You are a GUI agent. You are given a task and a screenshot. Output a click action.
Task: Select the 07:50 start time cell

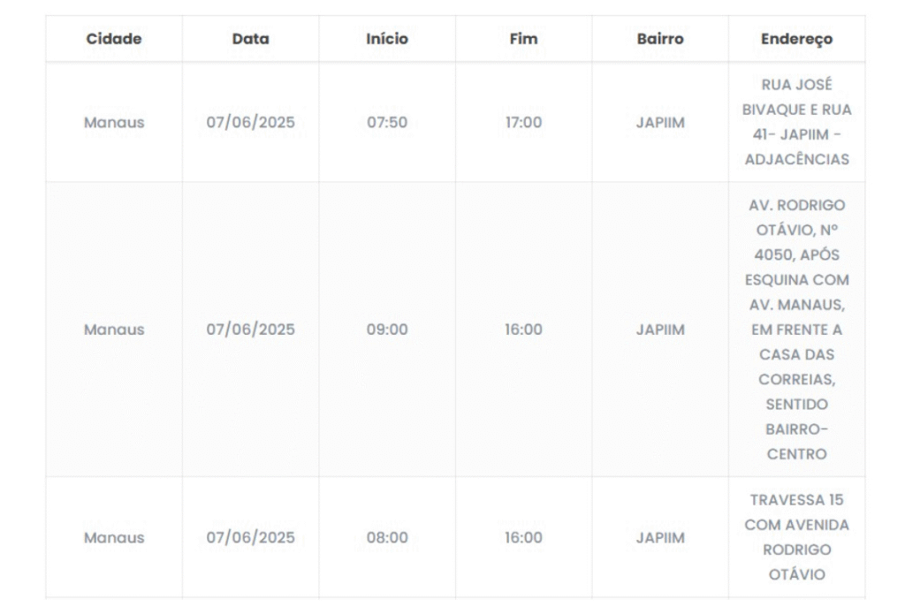(x=387, y=123)
